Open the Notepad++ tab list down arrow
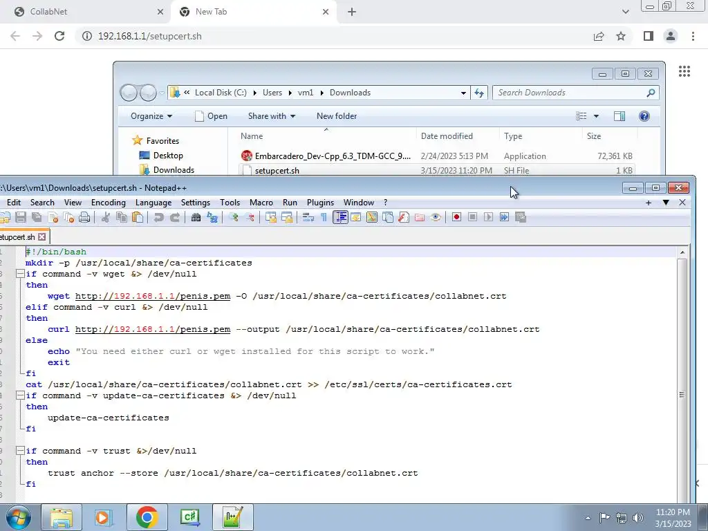Viewport: 708px width, 531px height. point(666,203)
